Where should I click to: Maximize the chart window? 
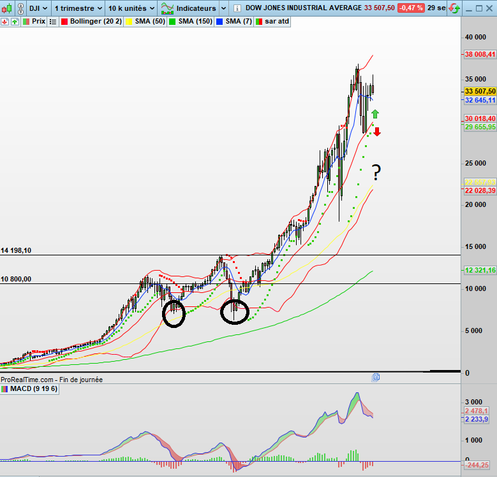click(479, 8)
